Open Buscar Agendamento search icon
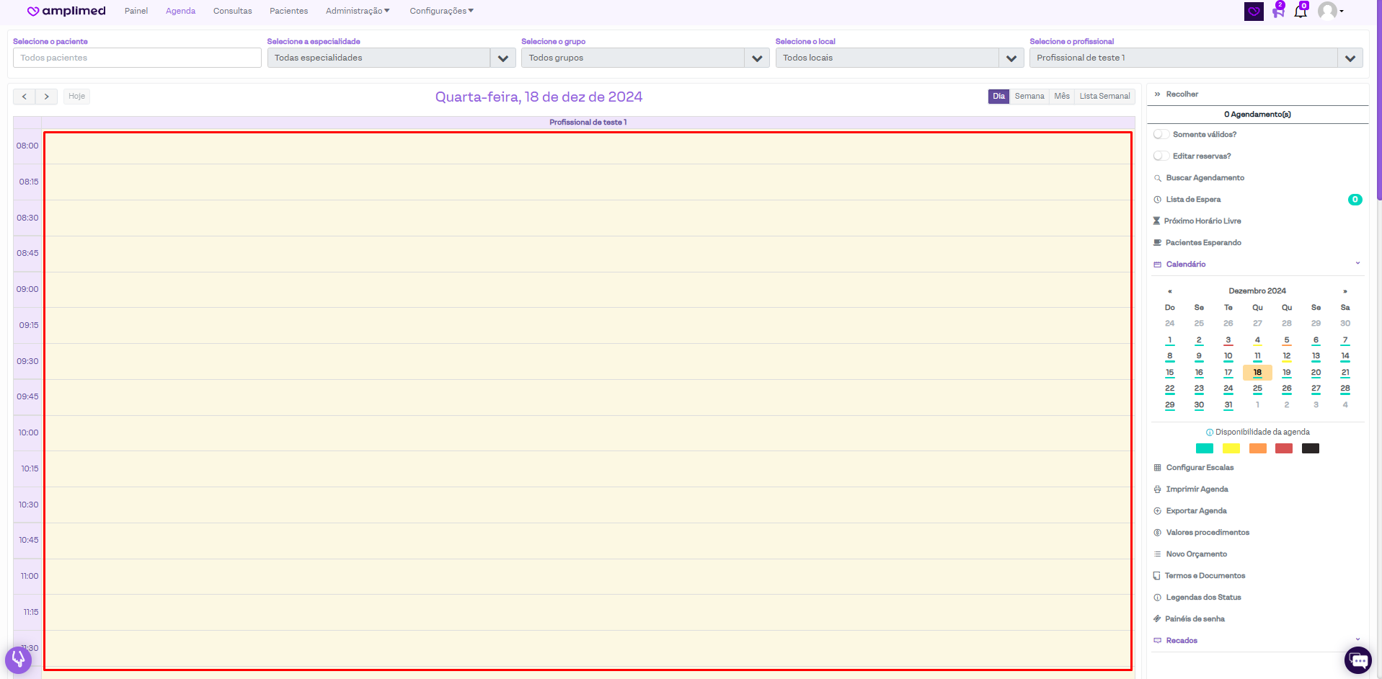The width and height of the screenshot is (1382, 679). coord(1157,178)
